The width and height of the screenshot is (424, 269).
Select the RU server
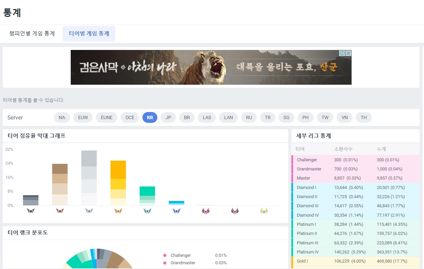point(249,117)
